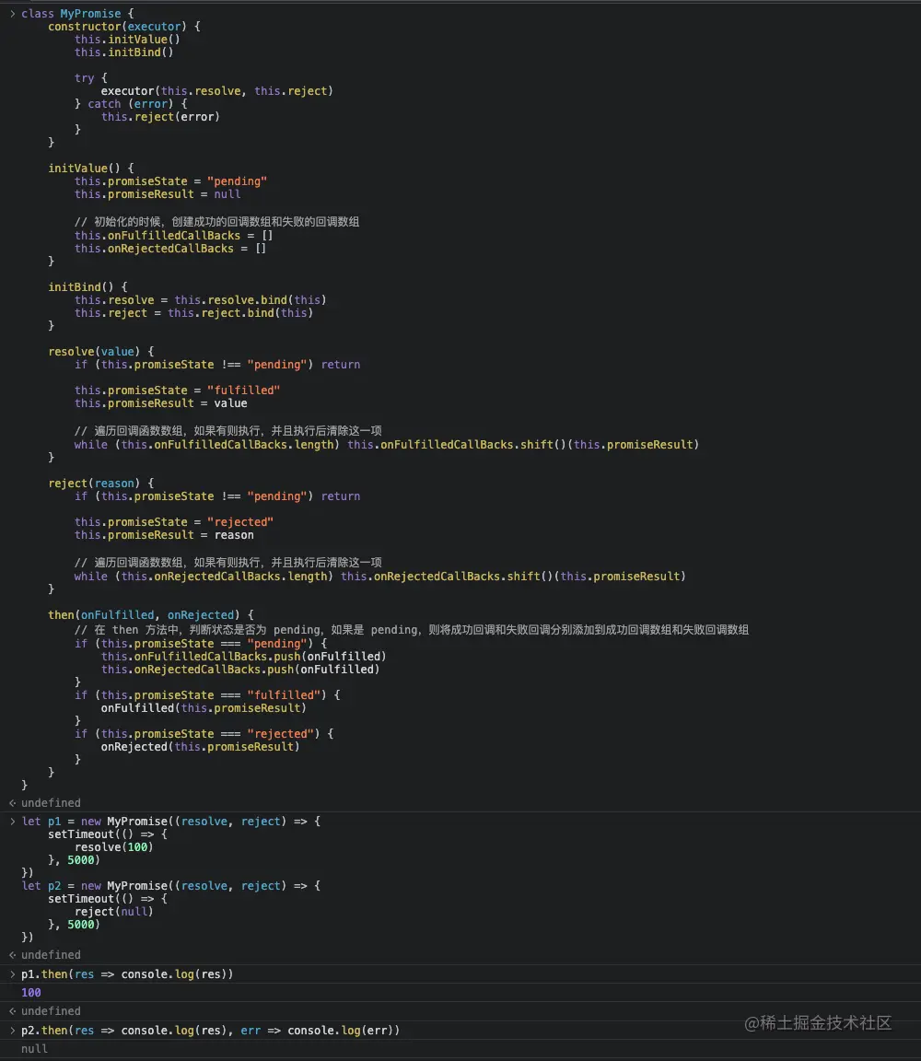Click the input chevron before p1.then
Image resolution: width=921 pixels, height=1061 pixels.
pyautogui.click(x=12, y=974)
